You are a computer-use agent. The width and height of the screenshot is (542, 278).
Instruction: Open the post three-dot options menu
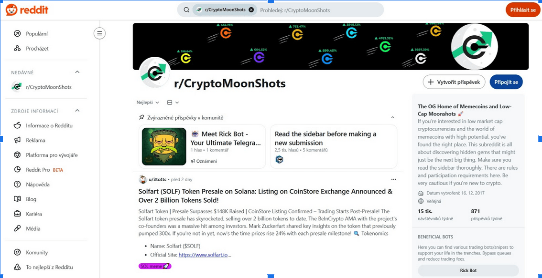tap(393, 179)
